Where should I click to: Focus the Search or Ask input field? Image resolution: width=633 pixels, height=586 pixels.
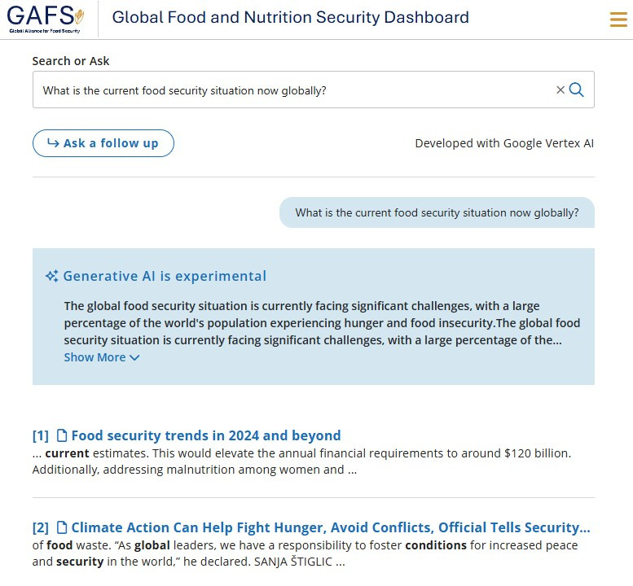point(293,90)
